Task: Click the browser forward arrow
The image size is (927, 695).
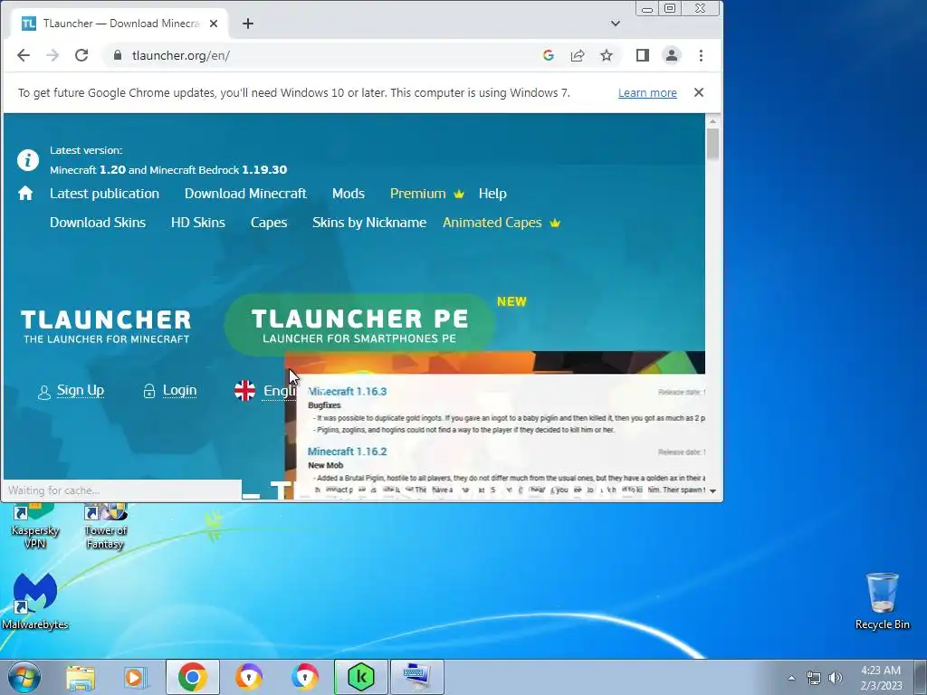Action: coord(53,55)
